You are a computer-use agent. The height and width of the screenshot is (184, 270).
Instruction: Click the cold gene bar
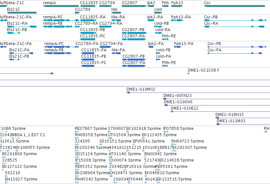[x=158, y=13]
